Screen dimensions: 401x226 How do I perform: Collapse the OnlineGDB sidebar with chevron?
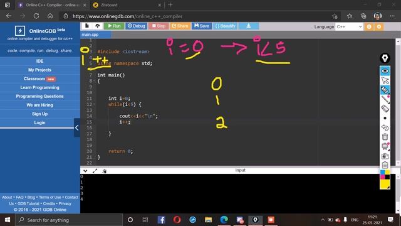point(76,127)
